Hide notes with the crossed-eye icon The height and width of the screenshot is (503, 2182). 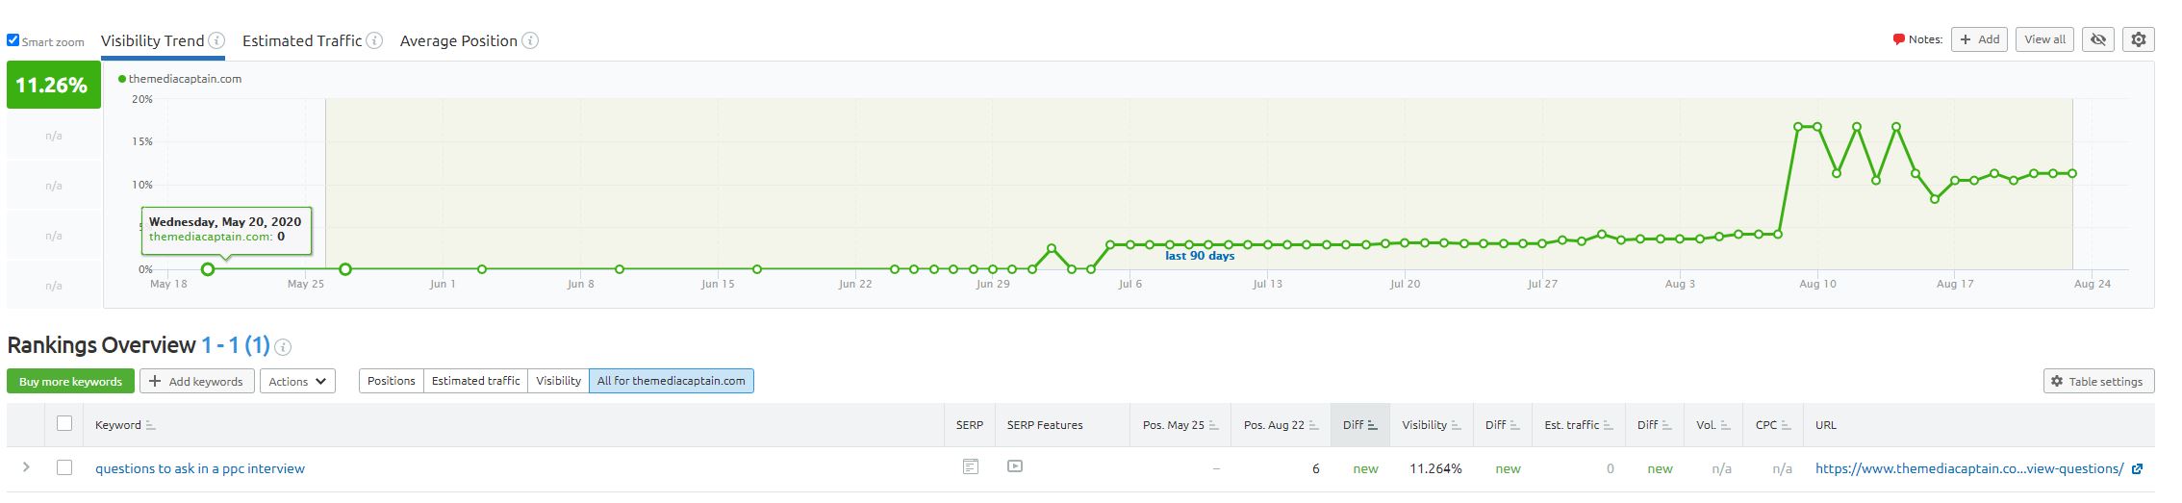click(x=2098, y=39)
